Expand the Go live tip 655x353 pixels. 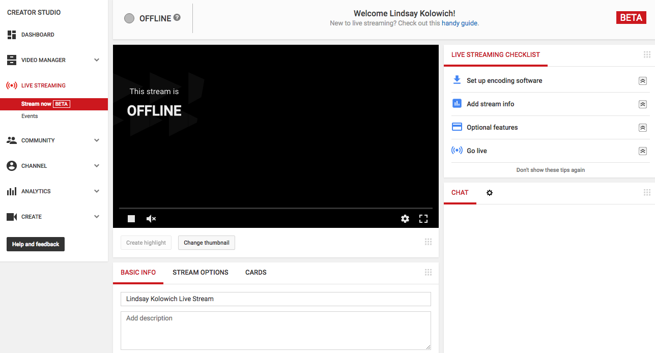pyautogui.click(x=643, y=151)
